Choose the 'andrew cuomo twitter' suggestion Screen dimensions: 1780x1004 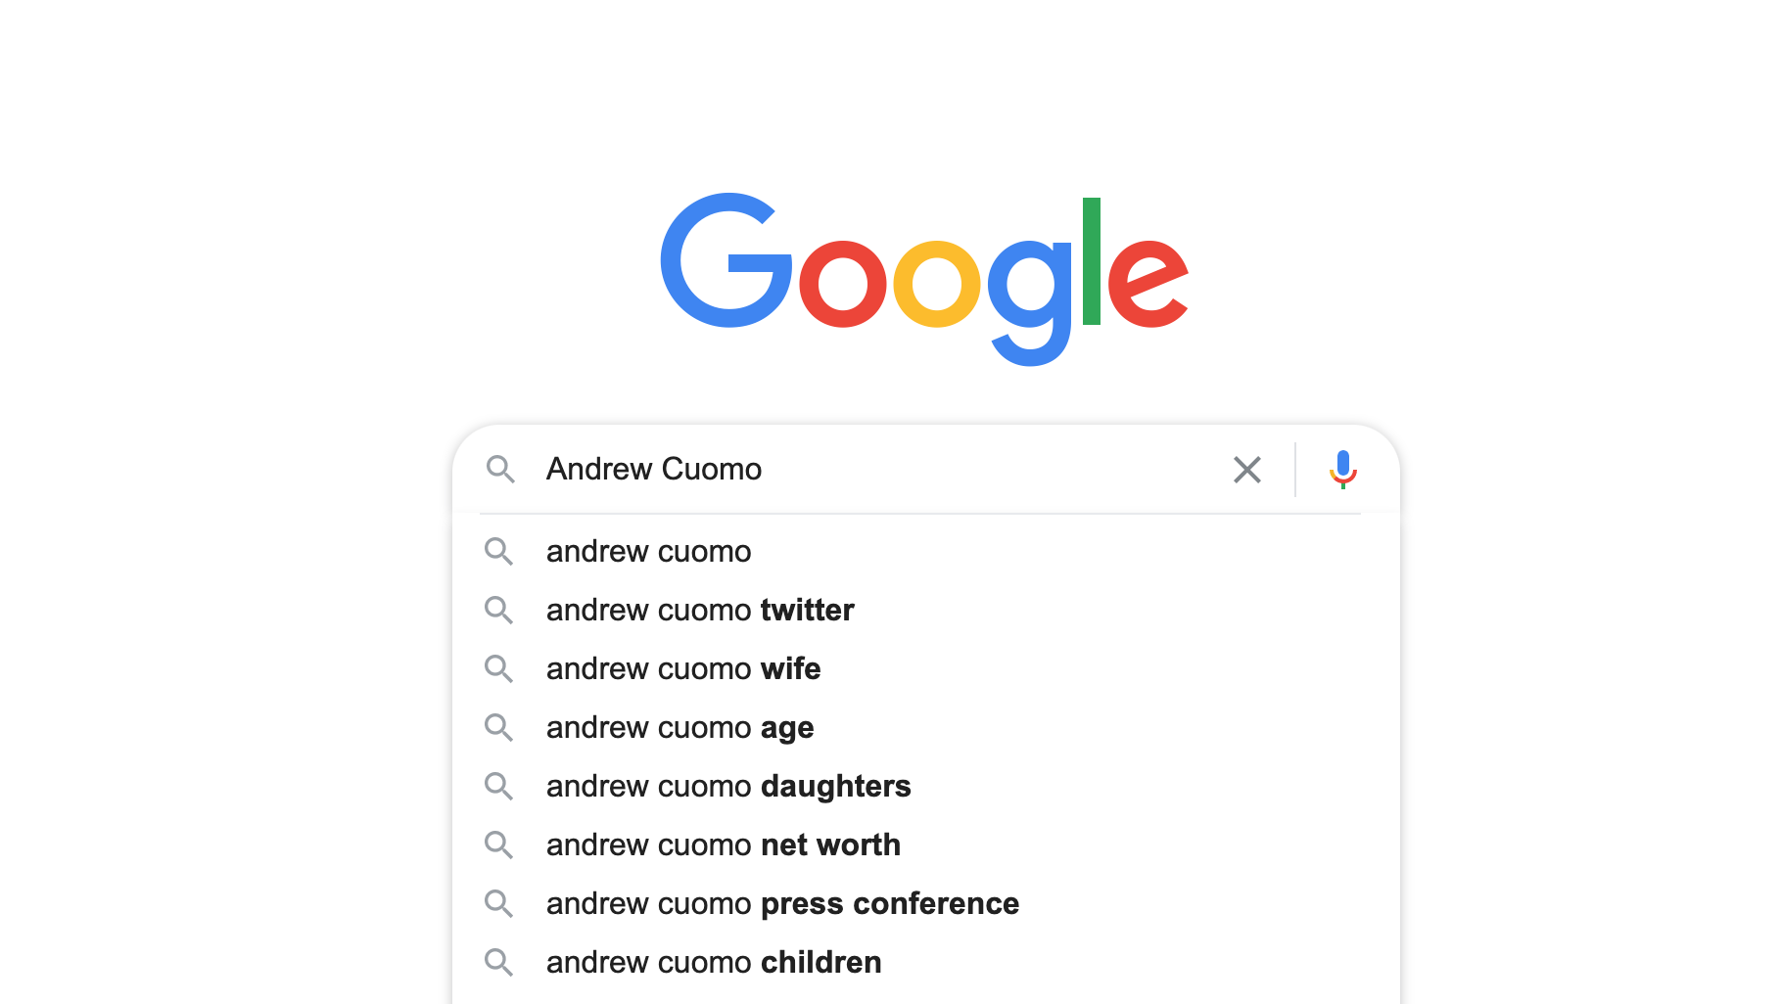[x=700, y=611]
